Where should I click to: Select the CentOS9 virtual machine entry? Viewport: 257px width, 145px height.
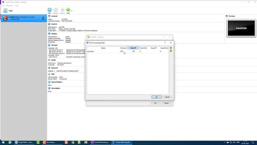pos(24,18)
